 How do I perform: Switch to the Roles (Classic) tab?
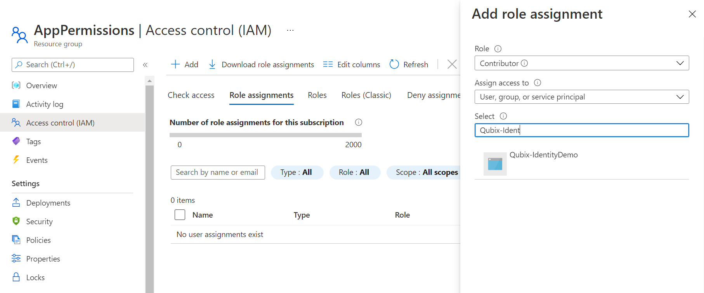pos(366,95)
